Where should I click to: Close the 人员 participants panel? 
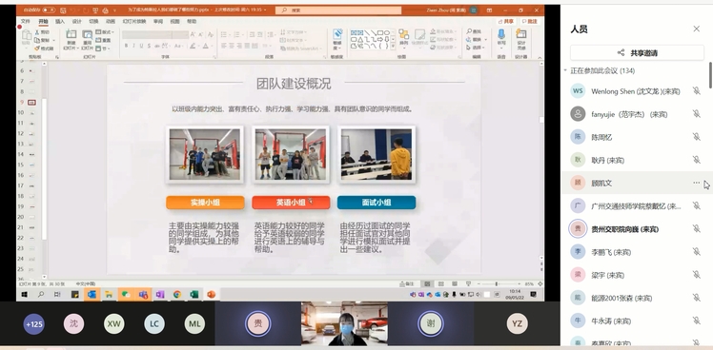click(x=696, y=29)
